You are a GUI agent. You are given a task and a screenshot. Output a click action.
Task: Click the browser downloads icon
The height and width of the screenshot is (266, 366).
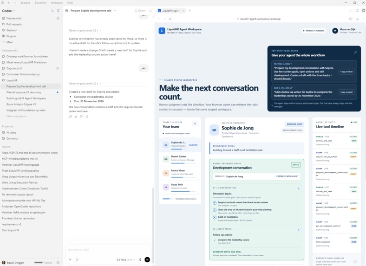[x=357, y=19]
